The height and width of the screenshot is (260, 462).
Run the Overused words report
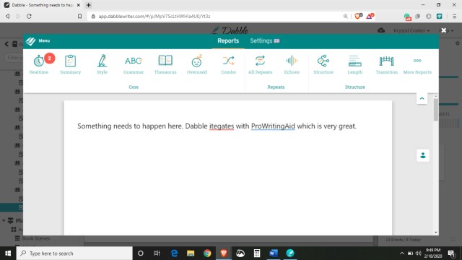click(197, 64)
